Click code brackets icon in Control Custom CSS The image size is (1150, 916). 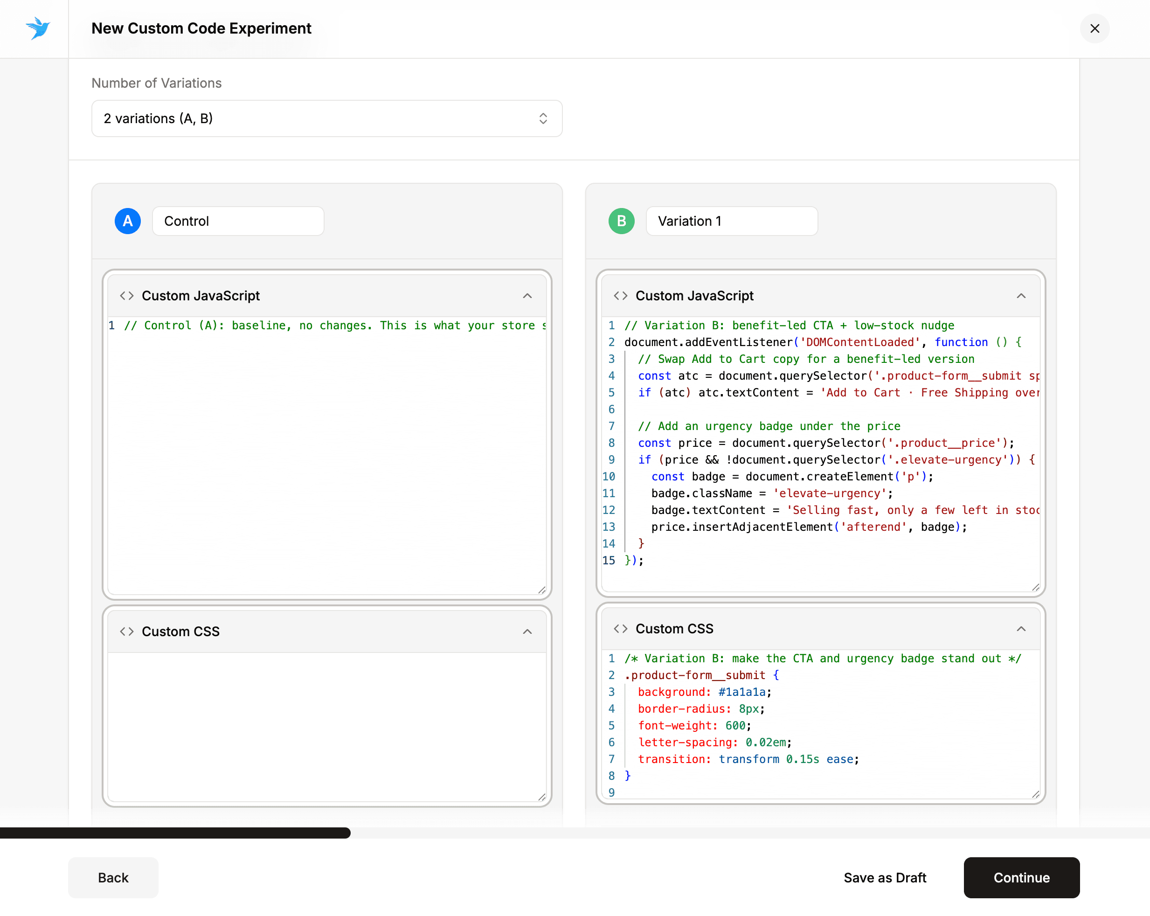coord(127,631)
